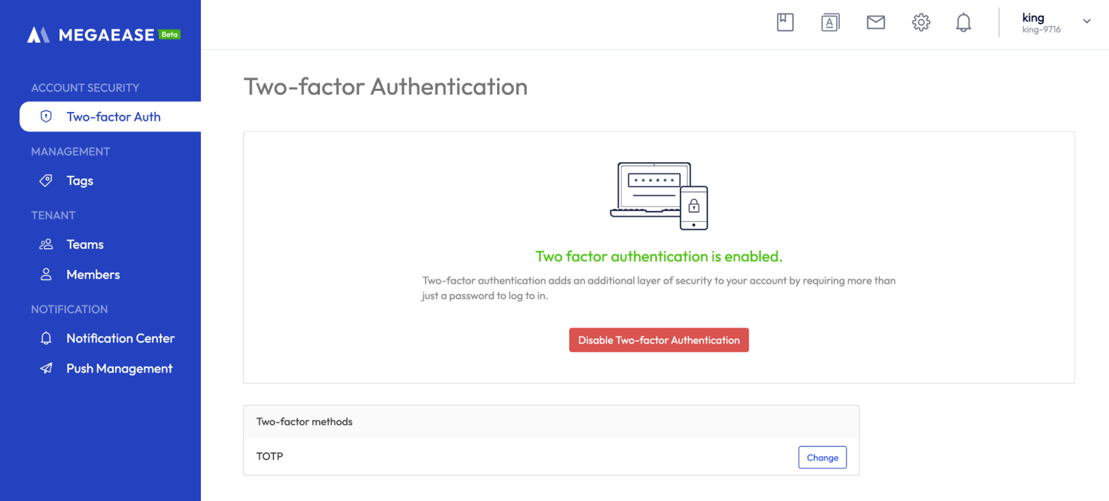The image size is (1109, 501).
Task: Click Change button for TOTP method
Action: (822, 457)
